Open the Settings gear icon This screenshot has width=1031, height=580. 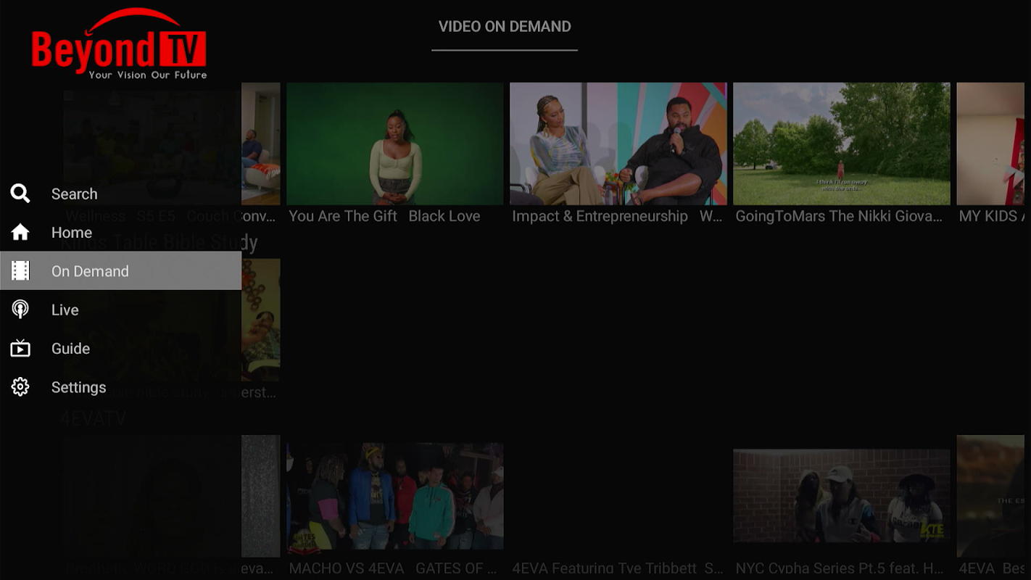[x=20, y=387]
